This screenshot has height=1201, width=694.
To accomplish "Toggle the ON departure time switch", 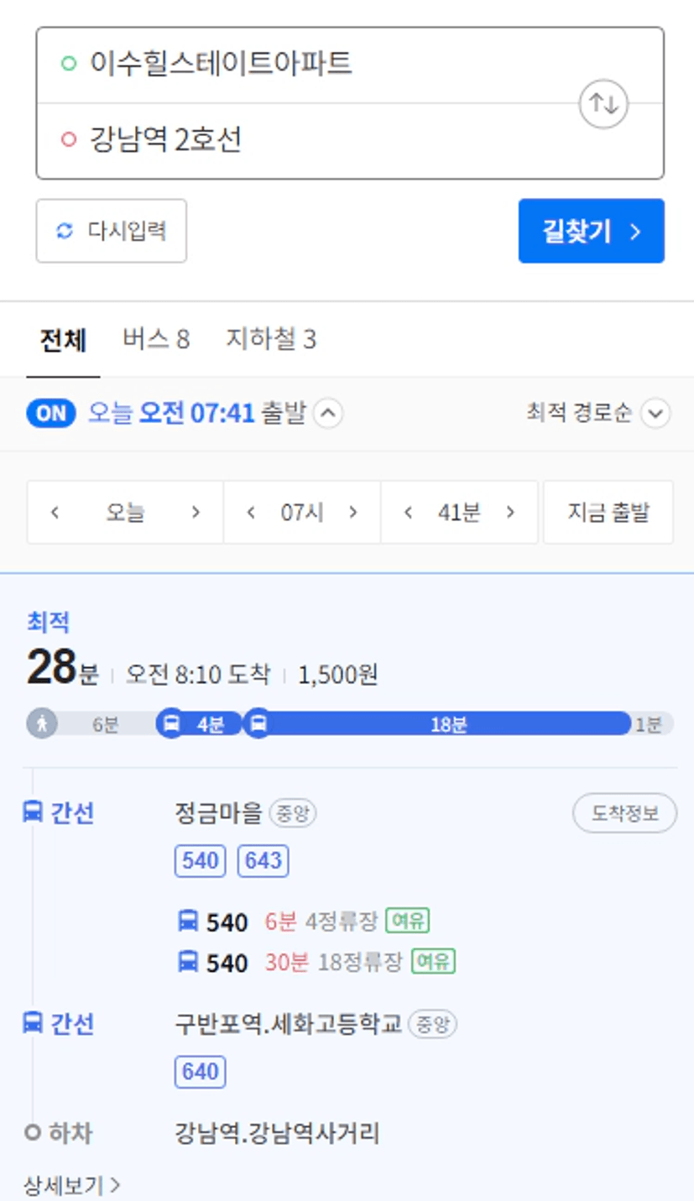I will pos(51,414).
